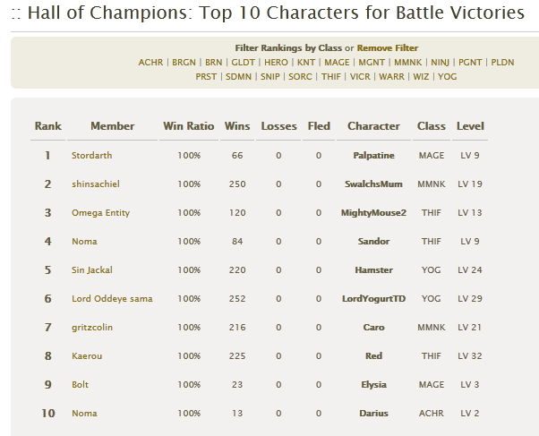Screen dimensions: 539x436
Task: Filter rankings by ACHR class
Action: (150, 63)
